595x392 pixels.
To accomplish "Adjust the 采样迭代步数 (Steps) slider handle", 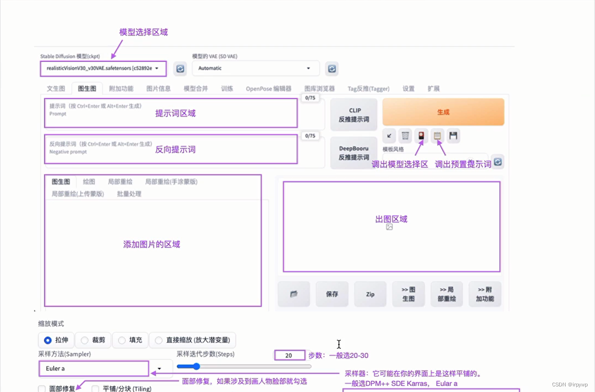I will click(196, 366).
